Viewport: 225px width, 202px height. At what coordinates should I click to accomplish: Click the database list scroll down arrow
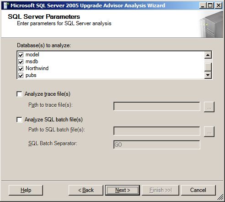[x=208, y=75]
